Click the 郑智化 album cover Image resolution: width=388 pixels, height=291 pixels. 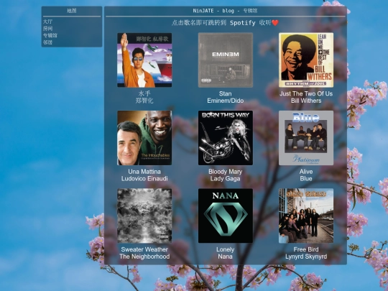point(144,60)
